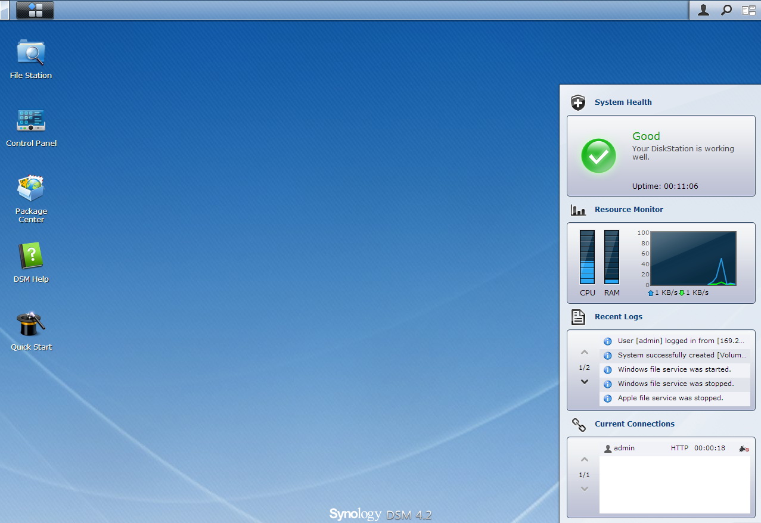Collapse the top-left taskbar arrow
Screen dimensions: 761x523
(5, 10)
